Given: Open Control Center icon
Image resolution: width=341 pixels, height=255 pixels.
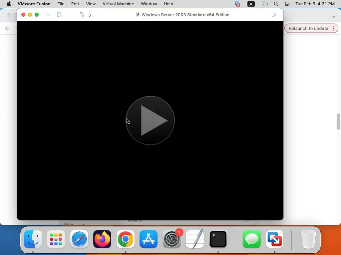Looking at the screenshot, I should (287, 4).
